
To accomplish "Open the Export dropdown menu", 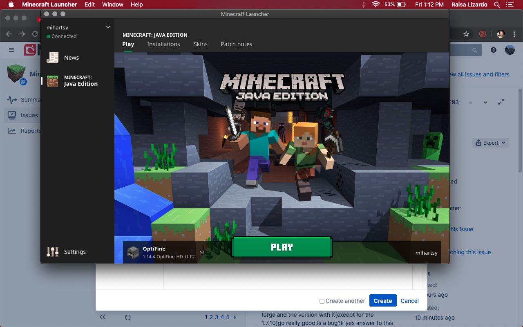I will click(490, 143).
